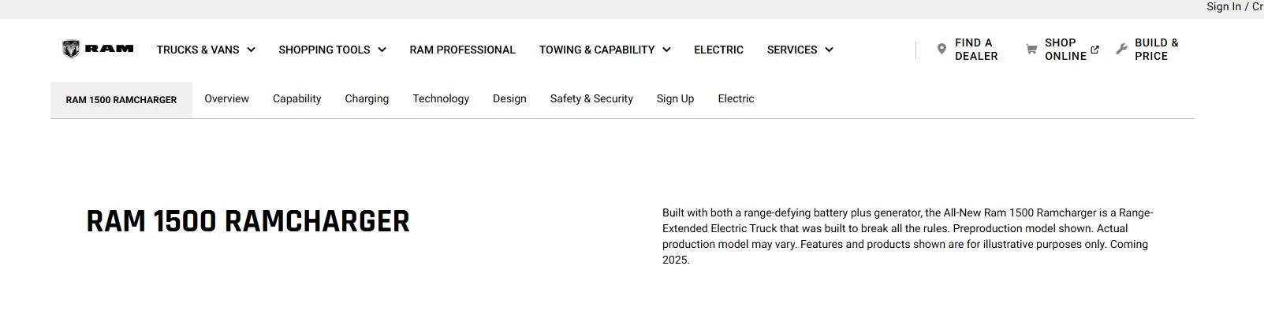
Task: Open the RAM Professional menu item
Action: pos(462,50)
